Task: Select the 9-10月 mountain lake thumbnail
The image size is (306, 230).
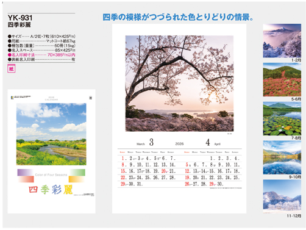Action: pos(282,157)
